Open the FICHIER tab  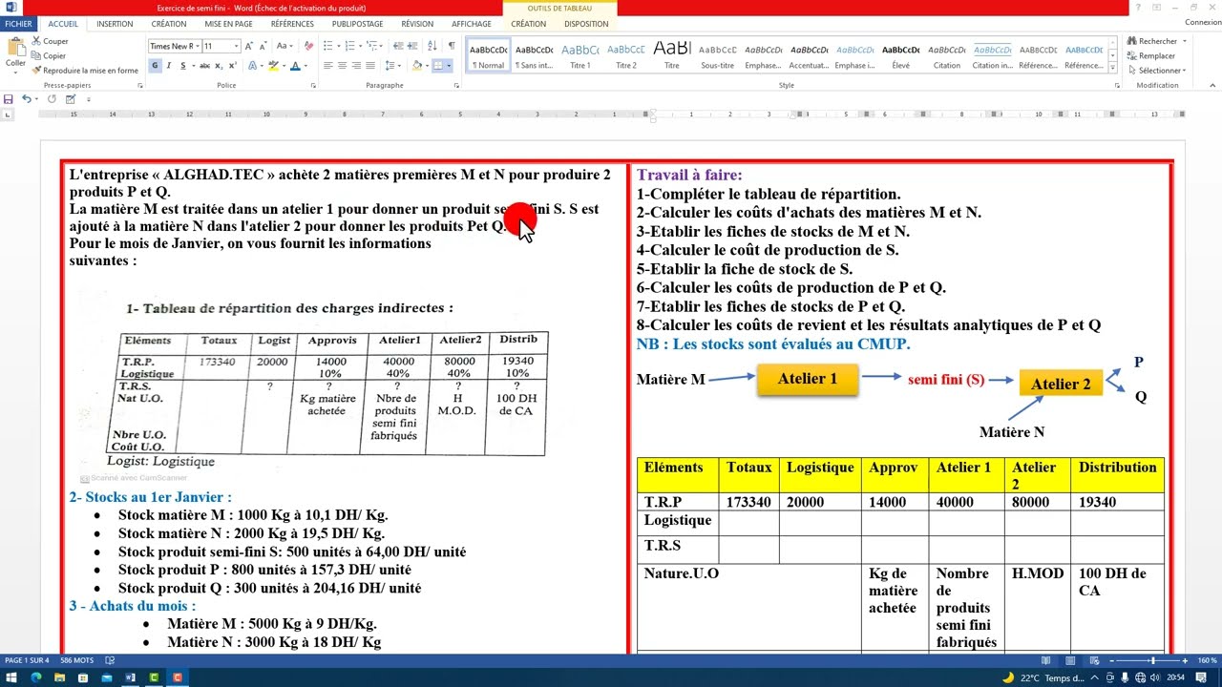[x=18, y=24]
